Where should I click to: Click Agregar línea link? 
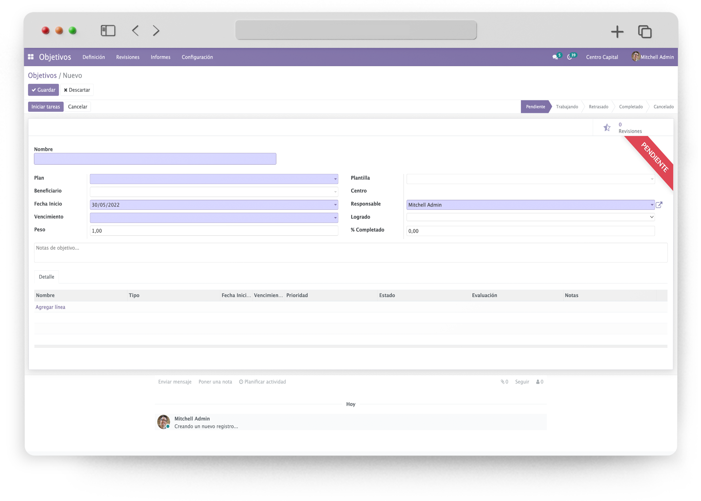(x=50, y=307)
